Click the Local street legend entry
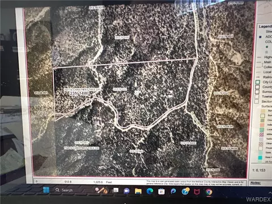This screenshot has width=272, height=204. click(x=263, y=72)
